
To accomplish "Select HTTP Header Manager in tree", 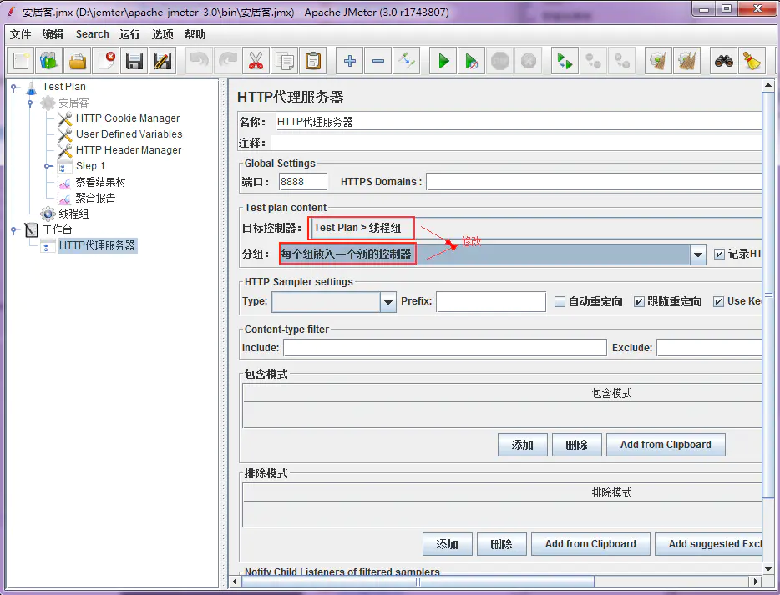I will (129, 150).
